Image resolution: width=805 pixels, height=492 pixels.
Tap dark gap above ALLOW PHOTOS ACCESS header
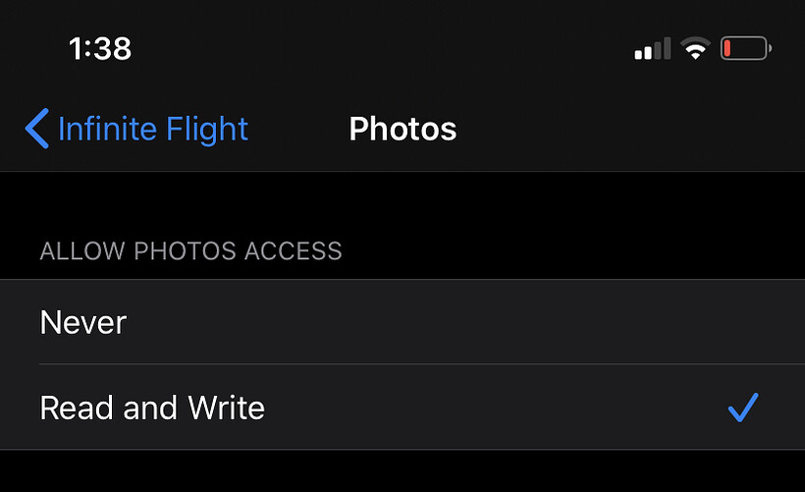[402, 201]
